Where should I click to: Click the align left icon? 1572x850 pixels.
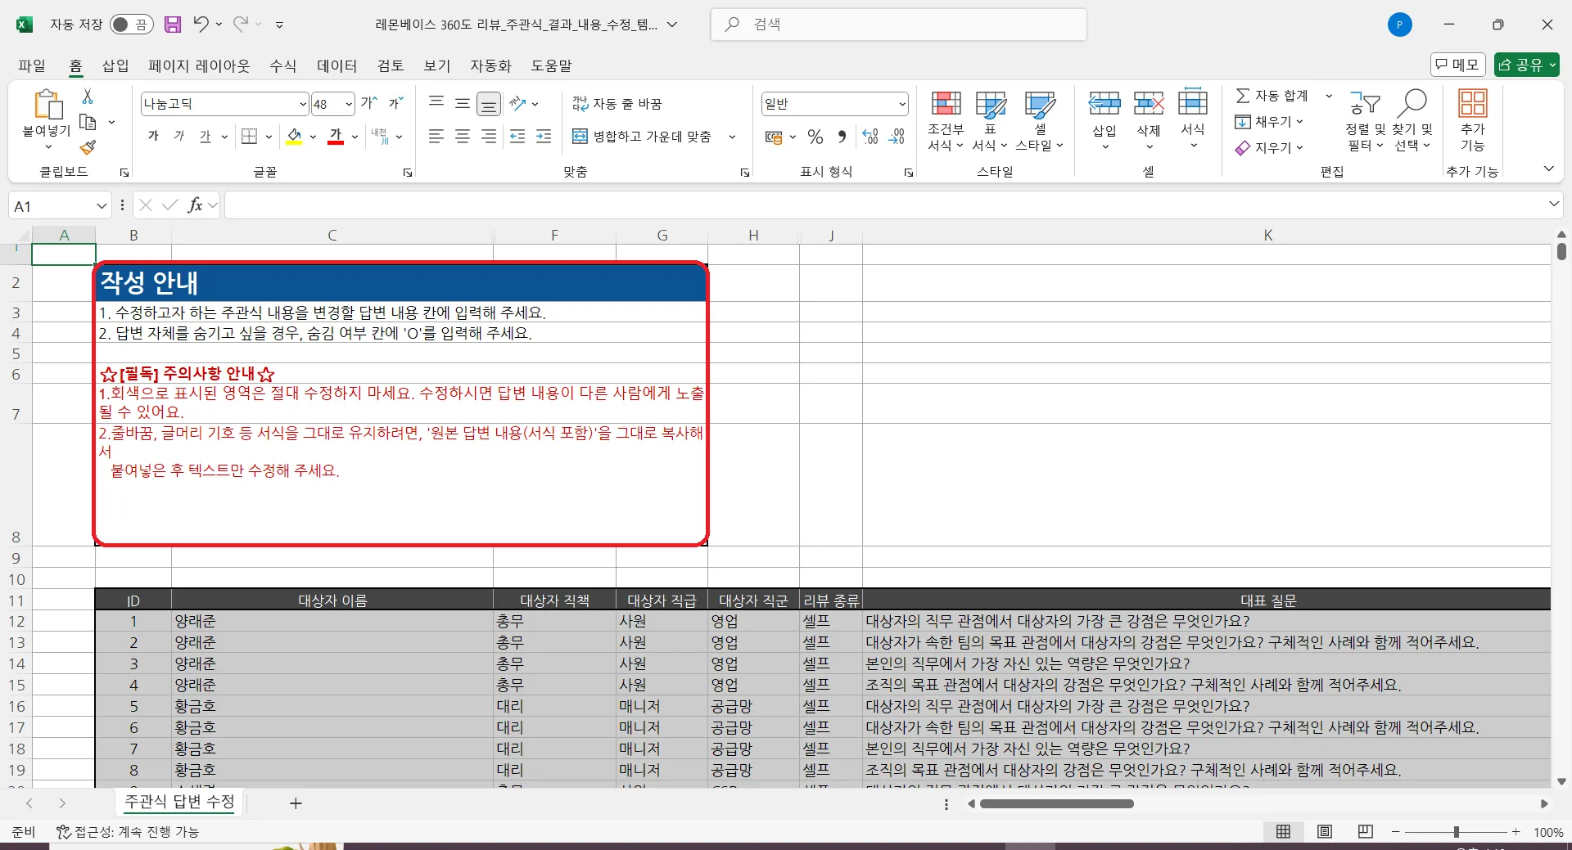pyautogui.click(x=436, y=136)
